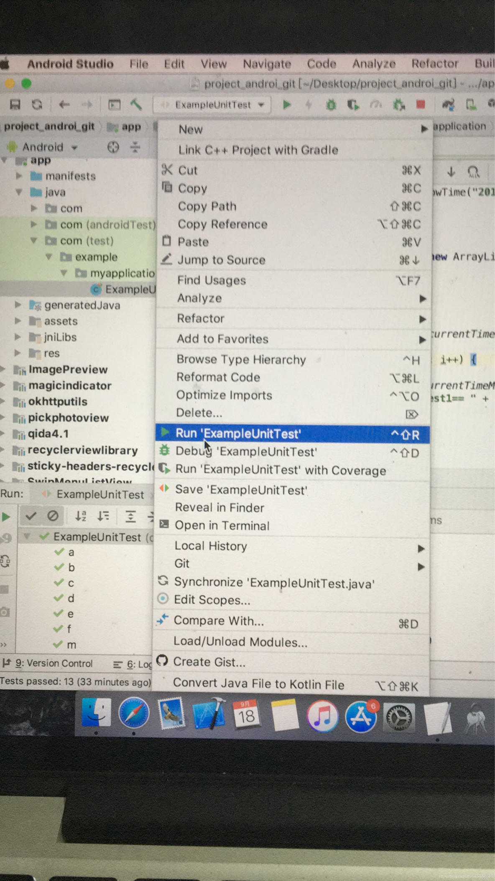Select test result 'm' in test tree
The height and width of the screenshot is (881, 495).
pyautogui.click(x=71, y=645)
